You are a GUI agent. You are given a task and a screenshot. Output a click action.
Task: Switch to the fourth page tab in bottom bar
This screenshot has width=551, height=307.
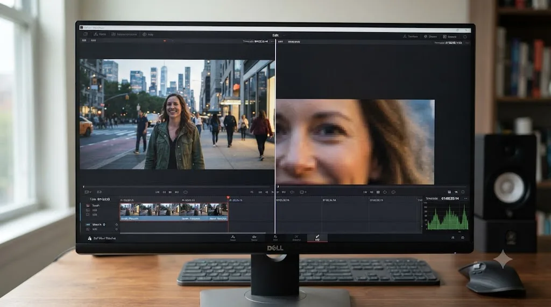pyautogui.click(x=296, y=238)
